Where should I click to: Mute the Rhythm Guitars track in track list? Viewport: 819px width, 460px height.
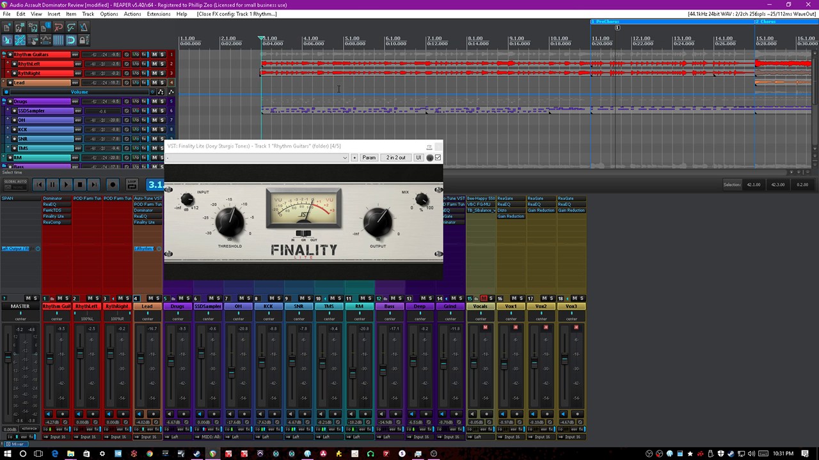154,55
